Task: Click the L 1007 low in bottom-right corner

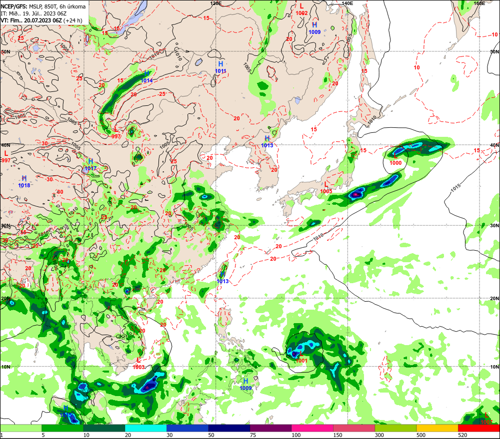Action: [486, 419]
